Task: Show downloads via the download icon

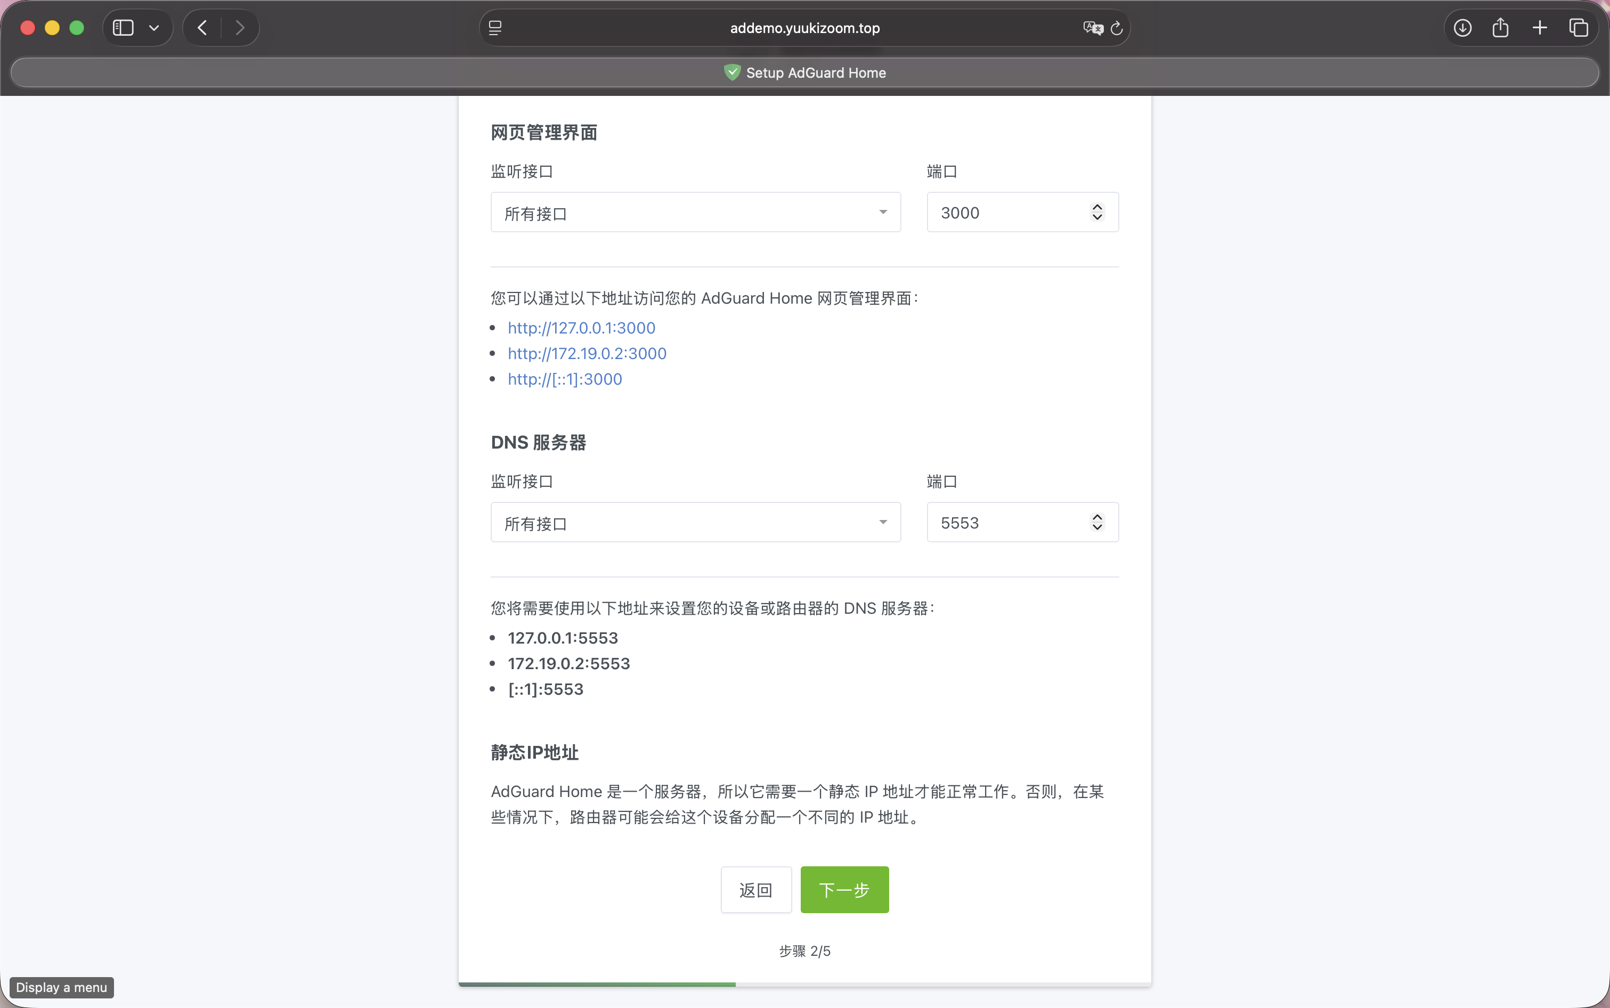Action: tap(1462, 28)
